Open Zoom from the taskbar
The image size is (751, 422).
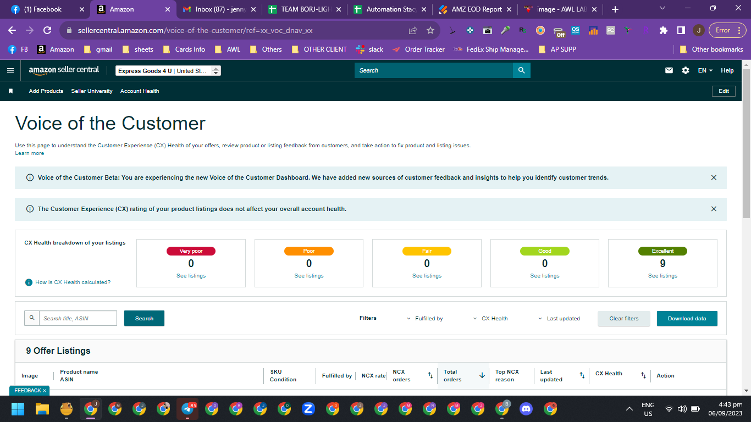pos(308,409)
